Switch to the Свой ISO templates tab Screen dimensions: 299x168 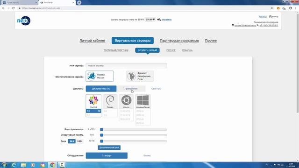click(156, 89)
